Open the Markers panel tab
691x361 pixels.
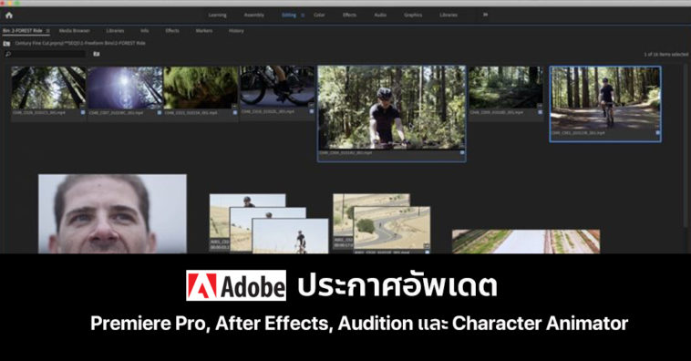(x=204, y=31)
